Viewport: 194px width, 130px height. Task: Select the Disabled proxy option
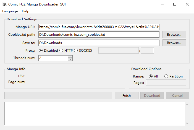pyautogui.click(x=48, y=51)
